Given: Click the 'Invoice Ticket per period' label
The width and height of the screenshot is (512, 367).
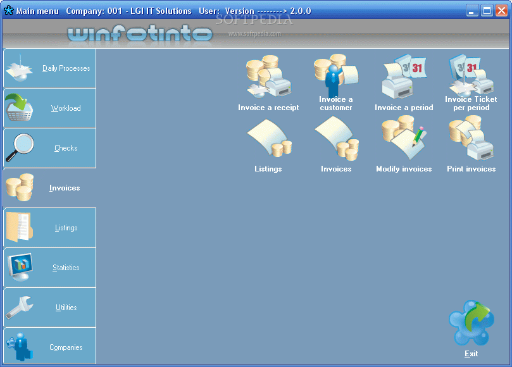Looking at the screenshot, I should [x=471, y=103].
